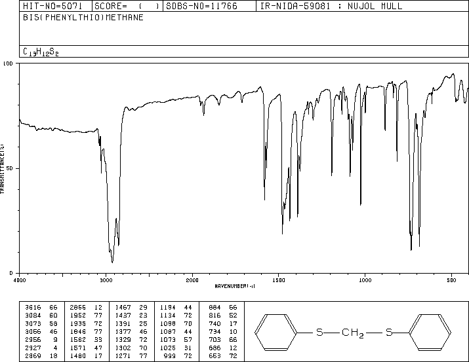Select peak value 1302 in table
Image resolution: width=469 pixels, height=362 pixels.
coord(123,348)
